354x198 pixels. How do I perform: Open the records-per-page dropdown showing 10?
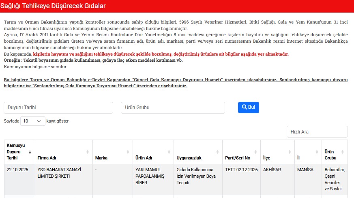tap(32, 121)
